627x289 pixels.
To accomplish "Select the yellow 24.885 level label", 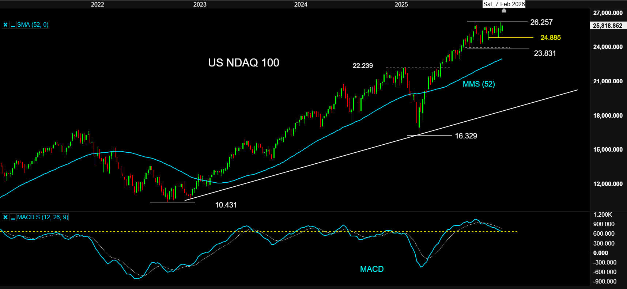I will point(551,38).
